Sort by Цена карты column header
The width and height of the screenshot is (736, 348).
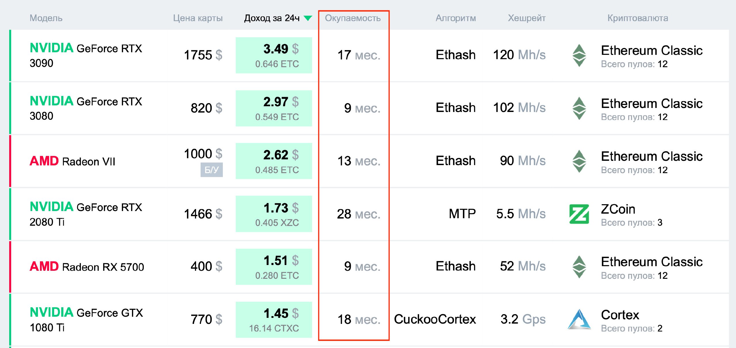click(x=198, y=18)
